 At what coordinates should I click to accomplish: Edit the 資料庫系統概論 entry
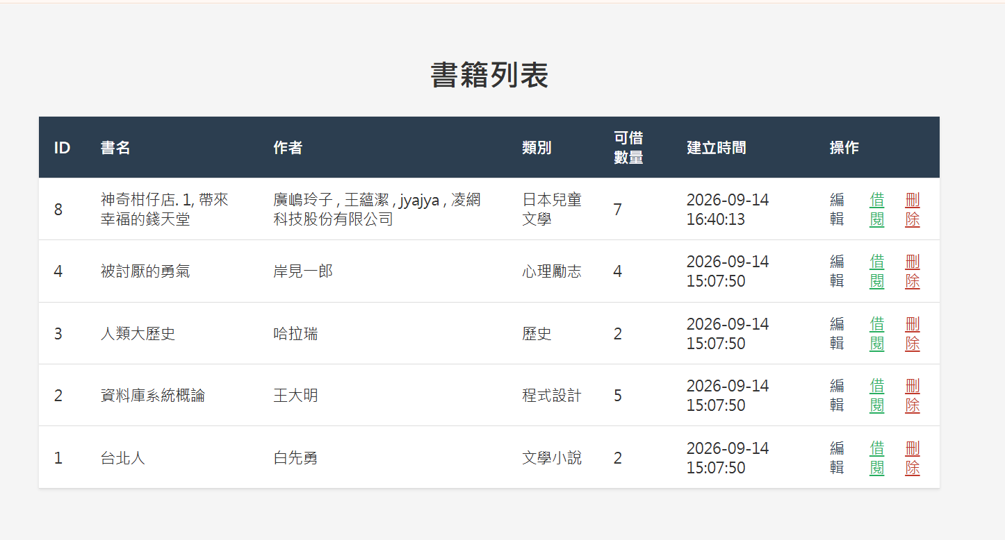[837, 396]
